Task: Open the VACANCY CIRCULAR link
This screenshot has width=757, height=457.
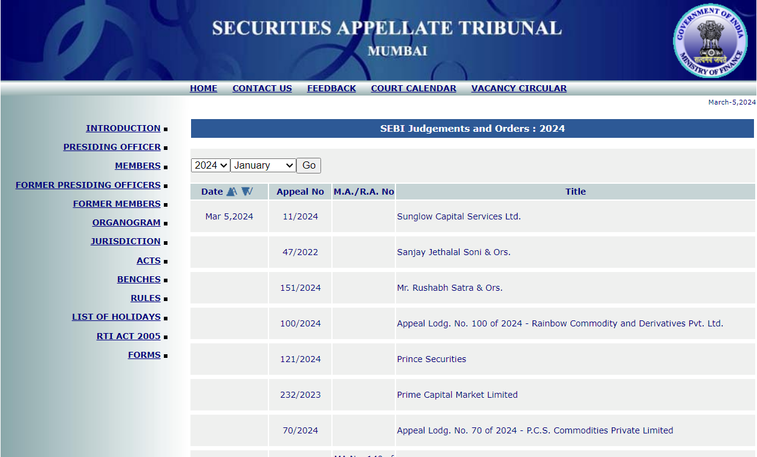Action: point(519,88)
